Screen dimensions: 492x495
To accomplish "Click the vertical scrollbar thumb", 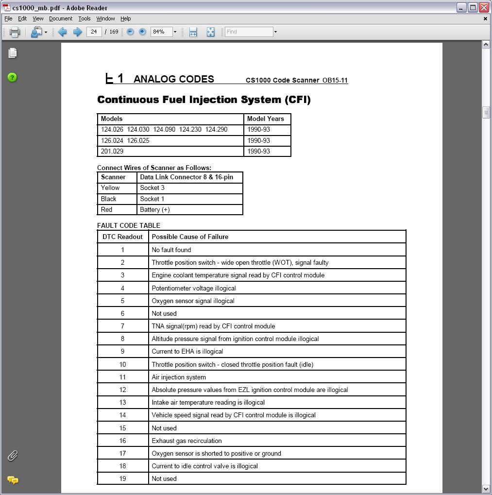I will coord(486,112).
